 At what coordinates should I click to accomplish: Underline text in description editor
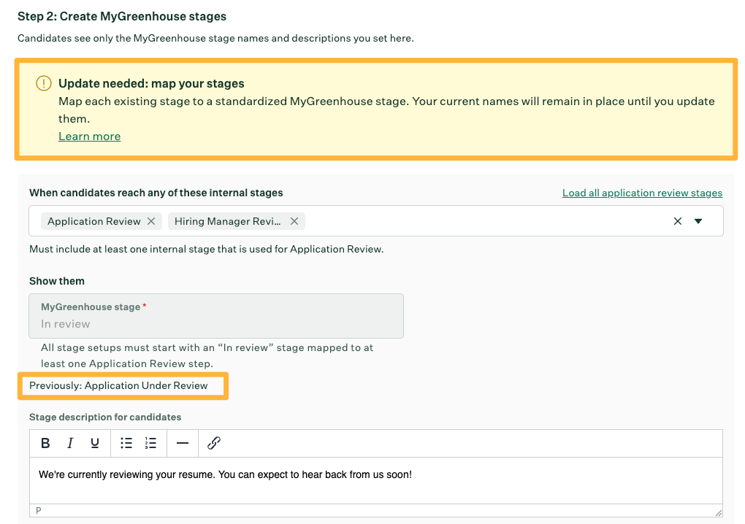coord(94,443)
